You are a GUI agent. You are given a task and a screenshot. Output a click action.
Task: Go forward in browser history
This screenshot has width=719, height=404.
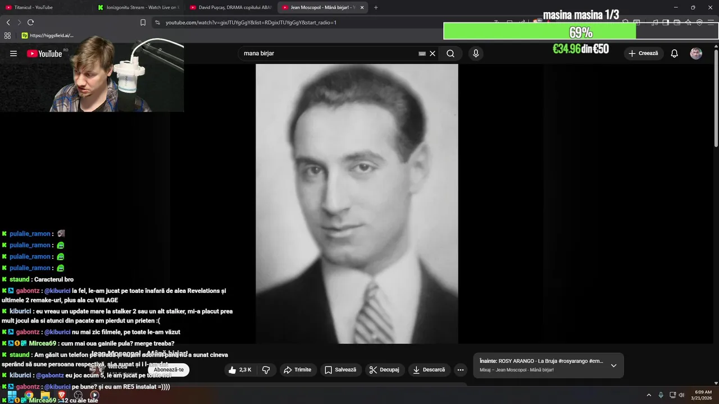pyautogui.click(x=19, y=22)
